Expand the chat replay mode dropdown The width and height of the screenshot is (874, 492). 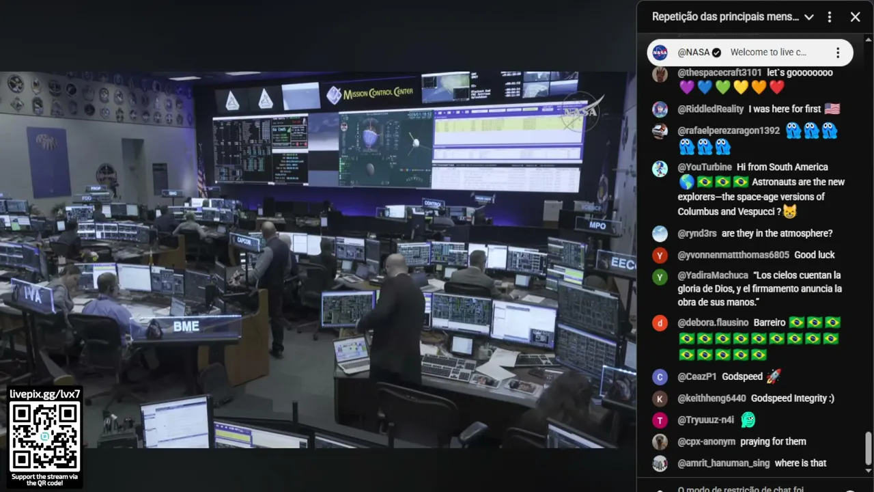pos(809,17)
